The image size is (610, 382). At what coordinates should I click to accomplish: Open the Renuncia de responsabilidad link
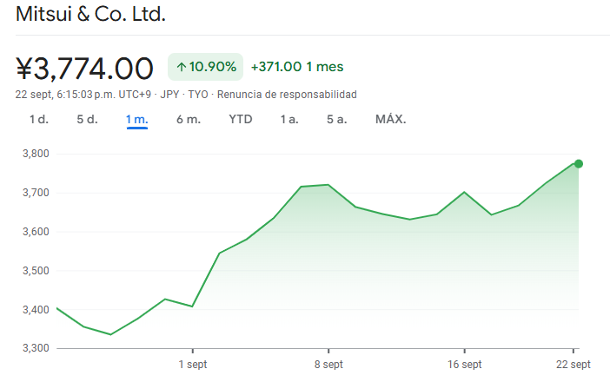(x=287, y=95)
